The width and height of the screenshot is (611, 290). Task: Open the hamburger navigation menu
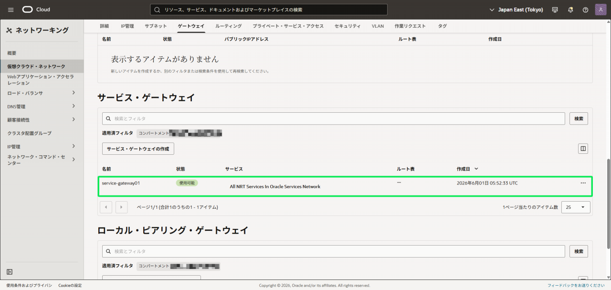click(x=11, y=10)
